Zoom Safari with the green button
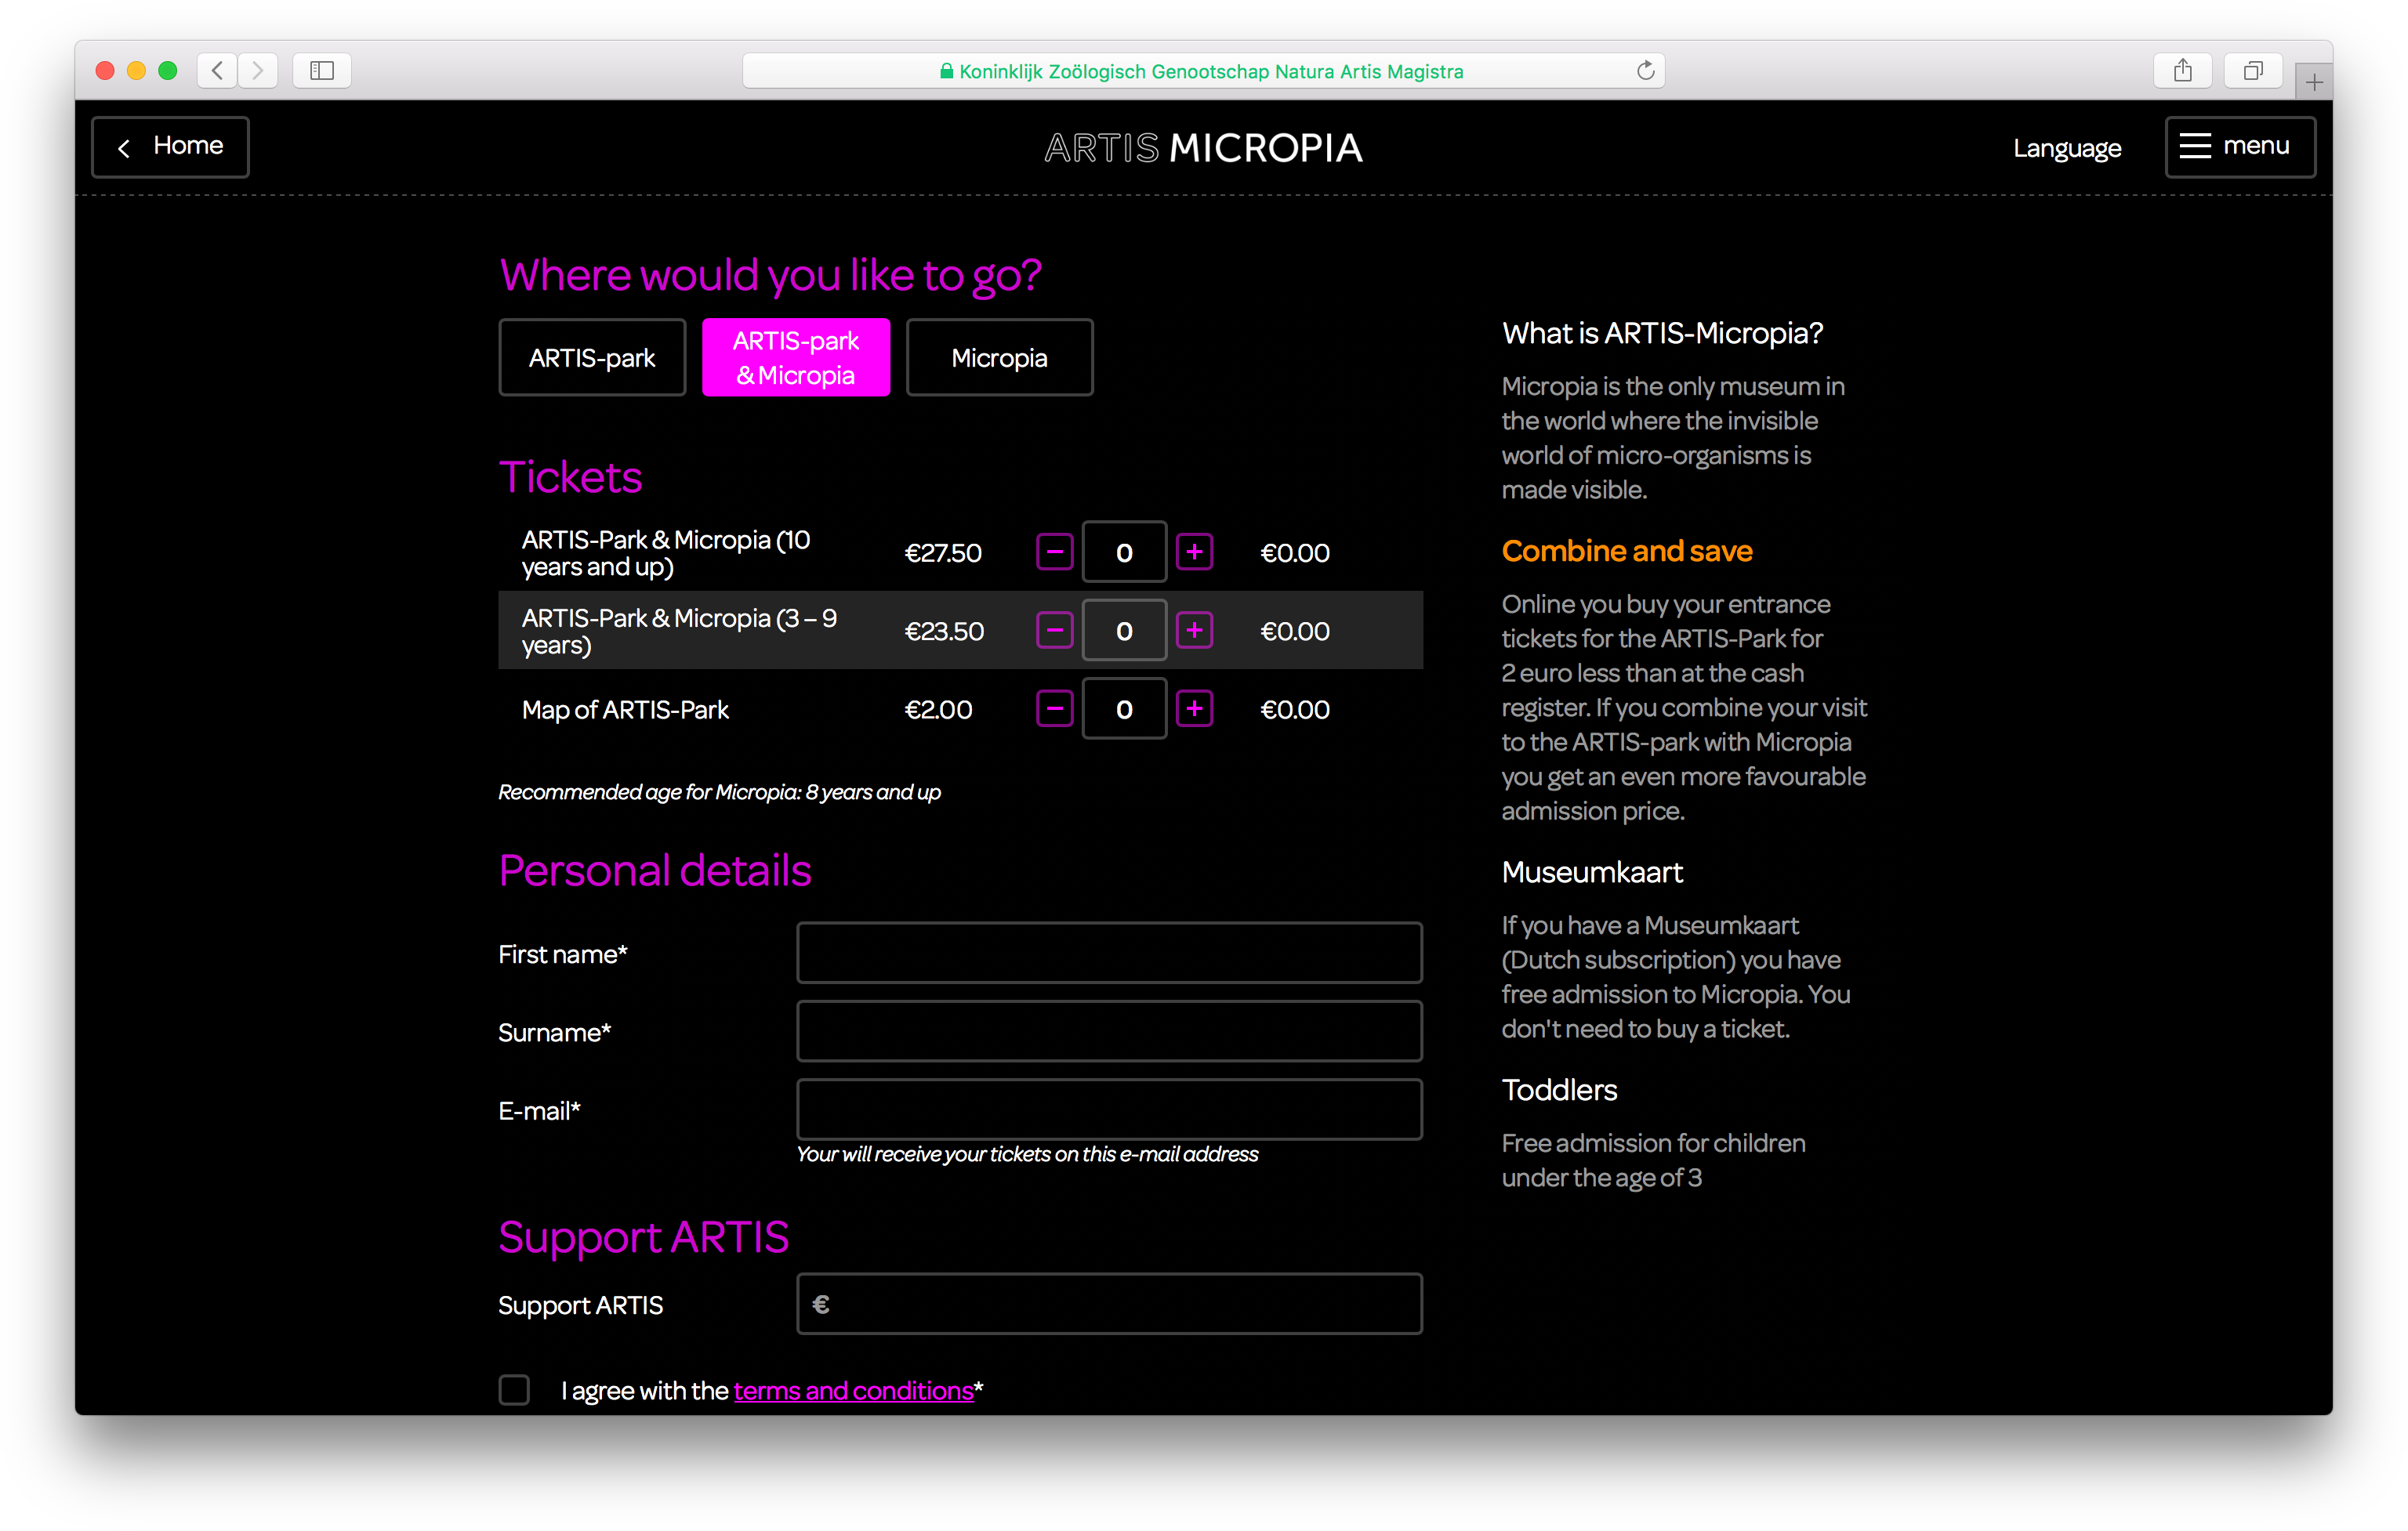Viewport: 2408px width, 1531px height. click(x=168, y=70)
